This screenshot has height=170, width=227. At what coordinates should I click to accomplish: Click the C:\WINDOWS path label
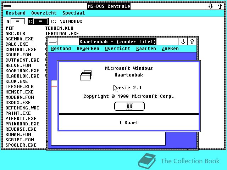click(x=67, y=22)
